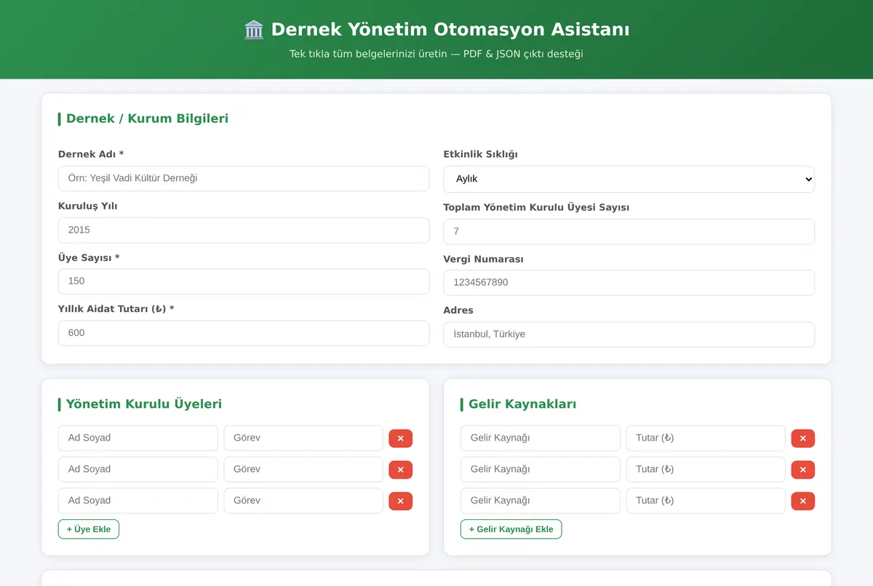
Task: Focus the Üye Sayısı field
Action: click(x=244, y=281)
